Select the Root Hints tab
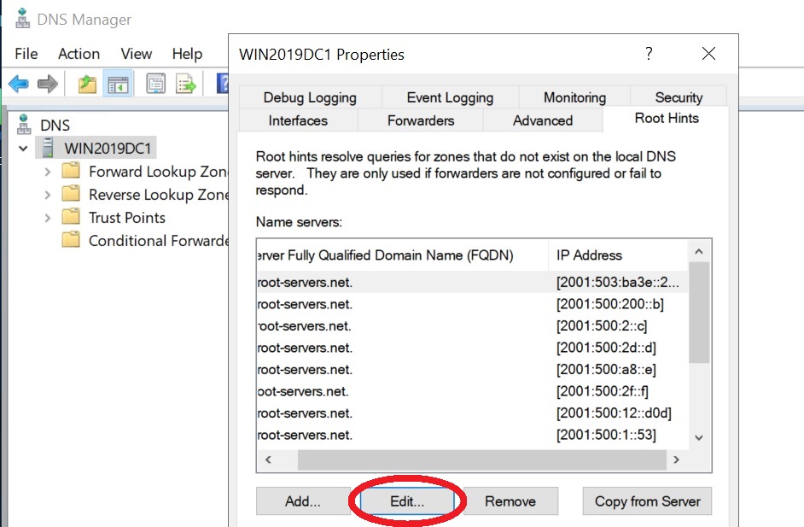804x527 pixels. coord(666,118)
